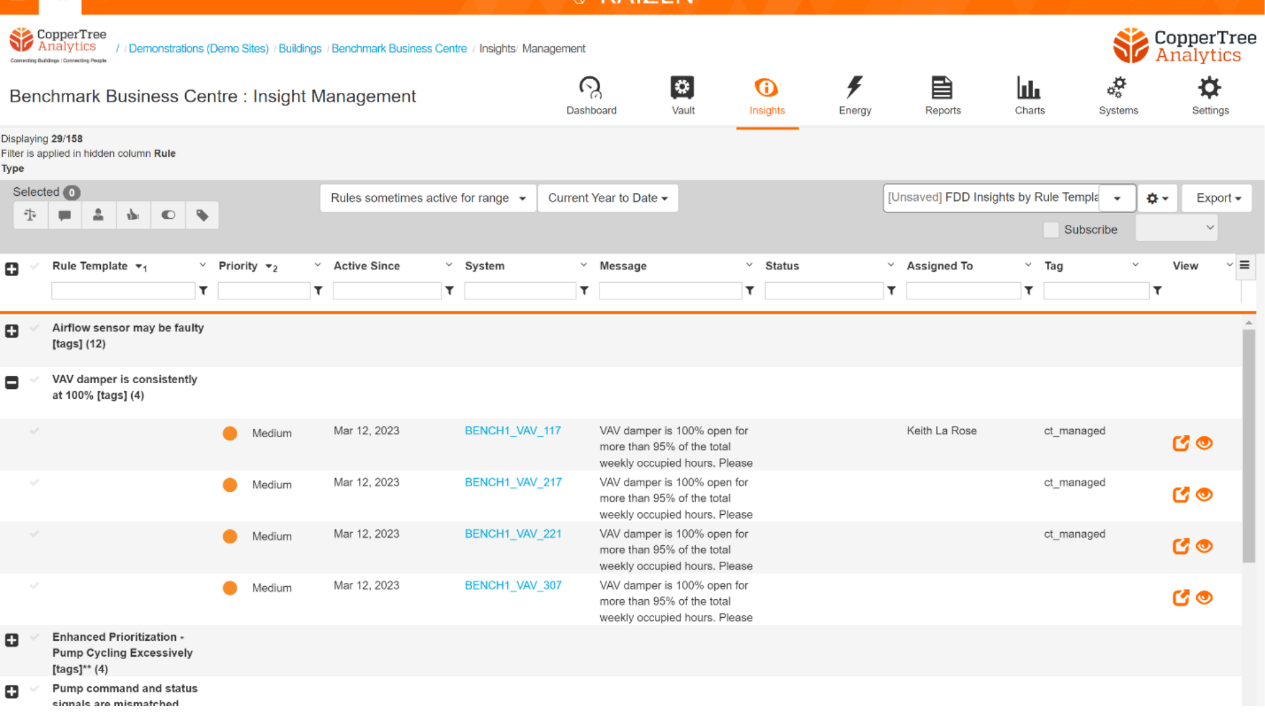The width and height of the screenshot is (1265, 712).
Task: Click the Export button
Action: tap(1217, 198)
